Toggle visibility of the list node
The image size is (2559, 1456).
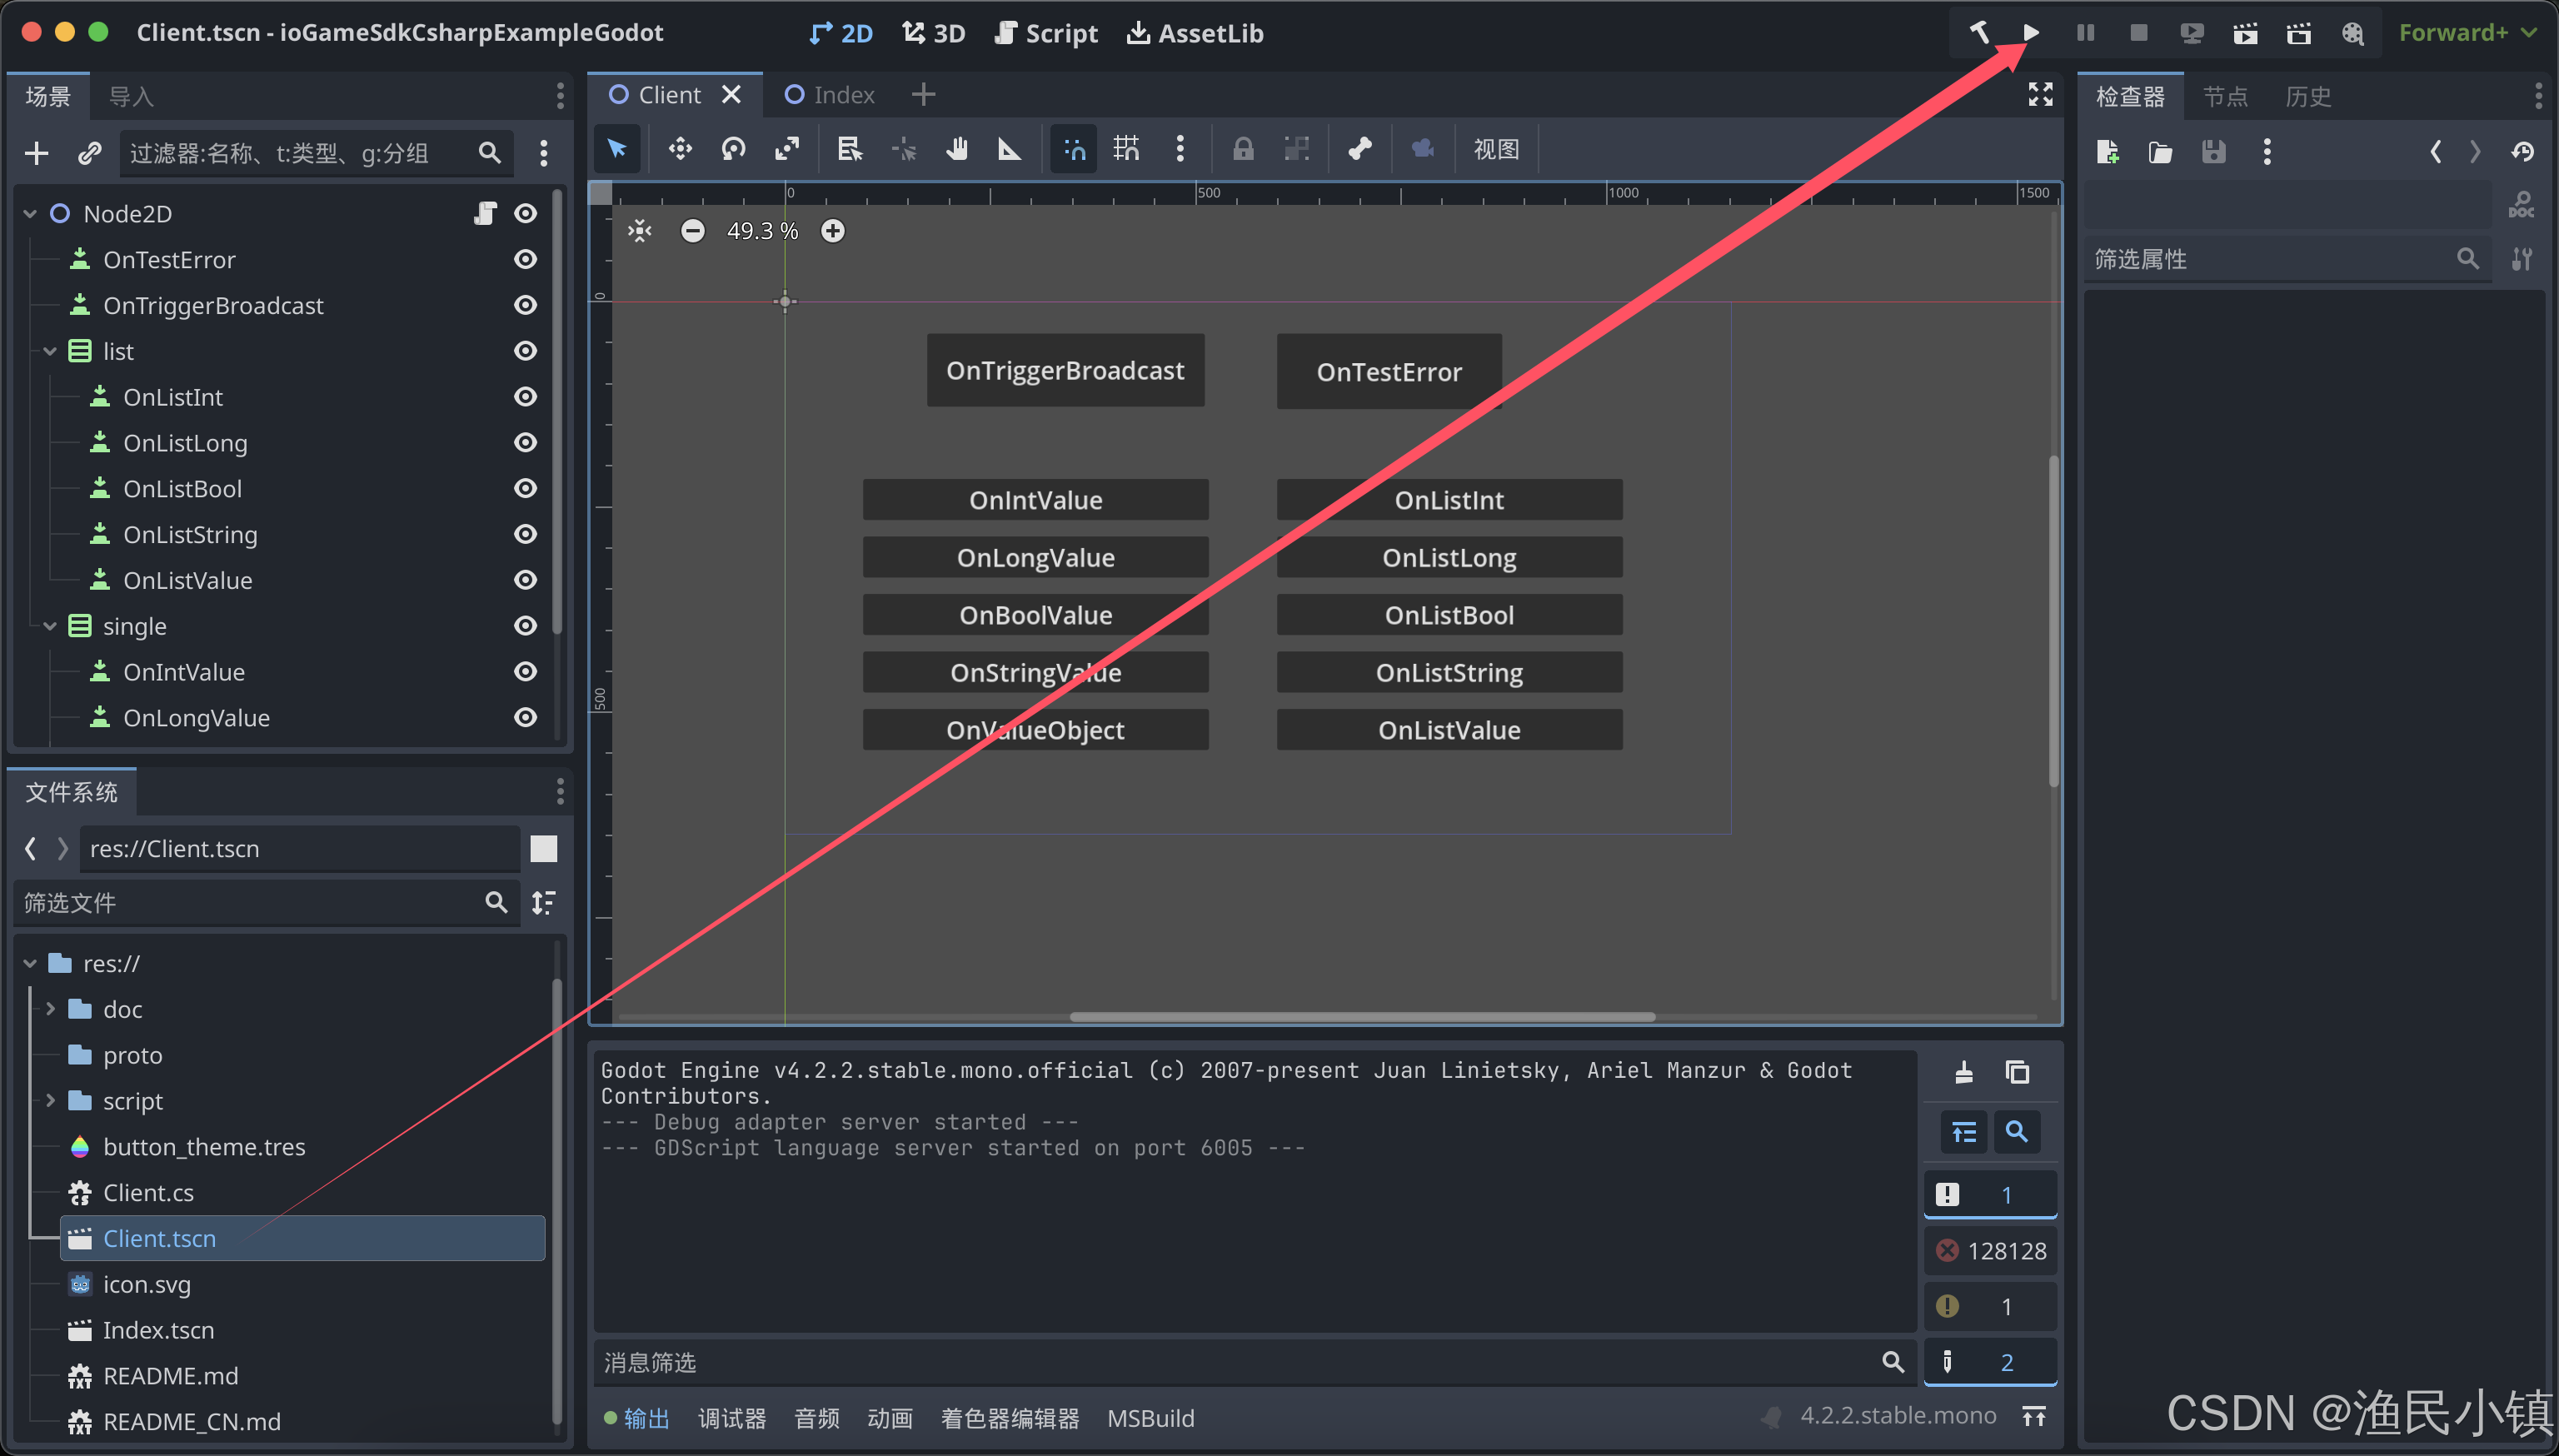[x=525, y=350]
